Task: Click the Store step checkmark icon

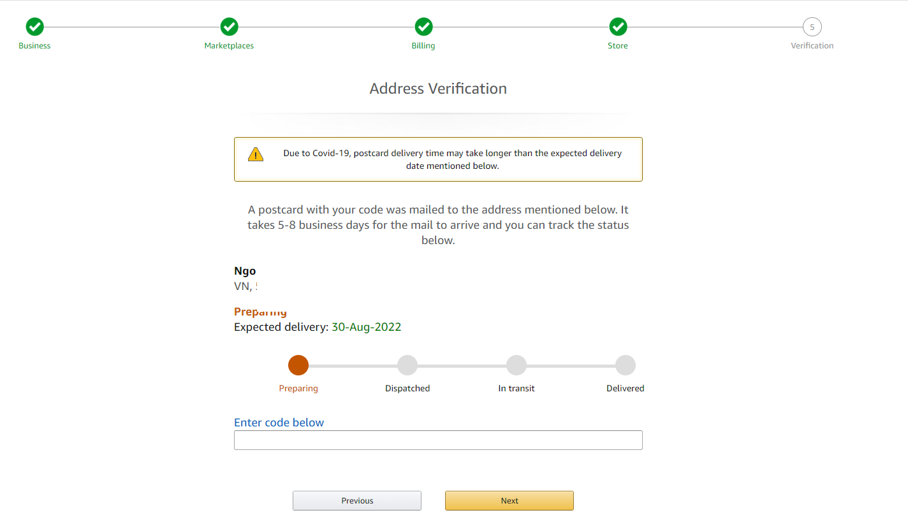Action: pyautogui.click(x=618, y=27)
